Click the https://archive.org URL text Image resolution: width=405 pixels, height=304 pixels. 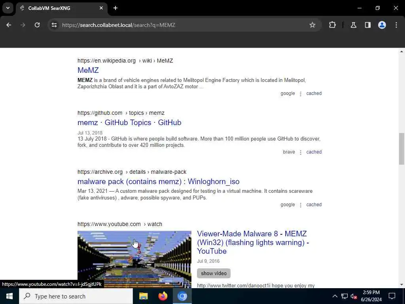tap(100, 172)
